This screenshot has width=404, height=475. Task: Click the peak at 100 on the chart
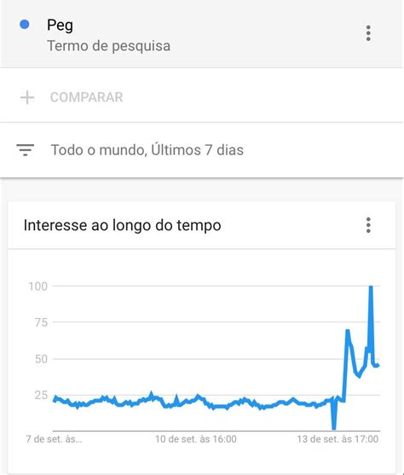pyautogui.click(x=371, y=287)
